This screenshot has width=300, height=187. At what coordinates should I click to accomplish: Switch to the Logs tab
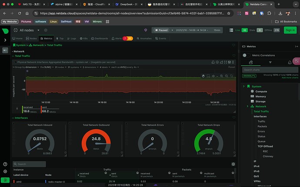click(72, 38)
